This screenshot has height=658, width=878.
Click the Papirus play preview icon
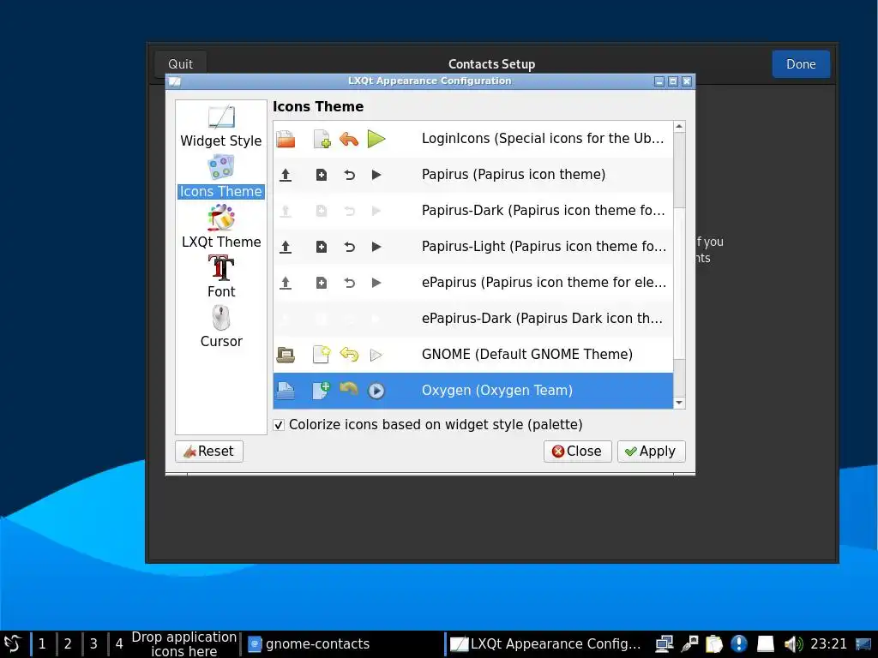click(x=376, y=175)
